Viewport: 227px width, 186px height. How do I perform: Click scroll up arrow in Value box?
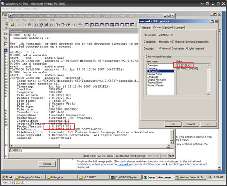pyautogui.click(x=208, y=66)
